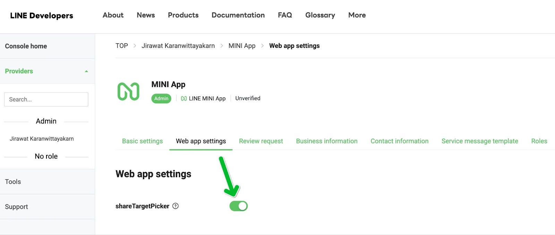
Task: Switch to the Basic settings tab
Action: (x=142, y=141)
